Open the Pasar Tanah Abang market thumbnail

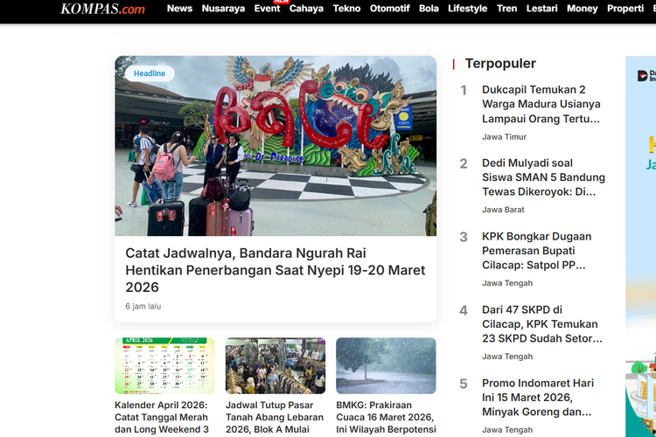coord(275,366)
